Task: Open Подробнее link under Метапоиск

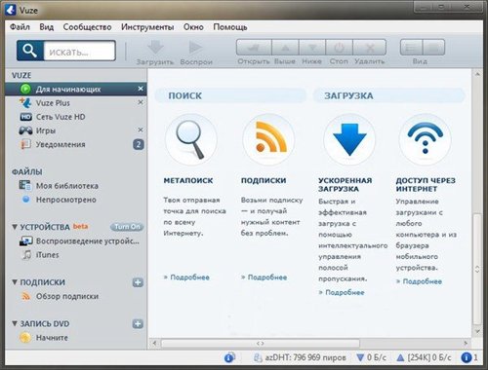Action: (189, 277)
